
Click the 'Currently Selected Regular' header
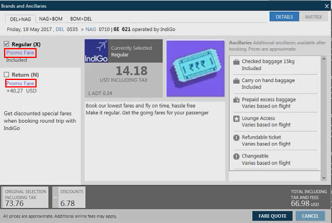tap(135, 51)
